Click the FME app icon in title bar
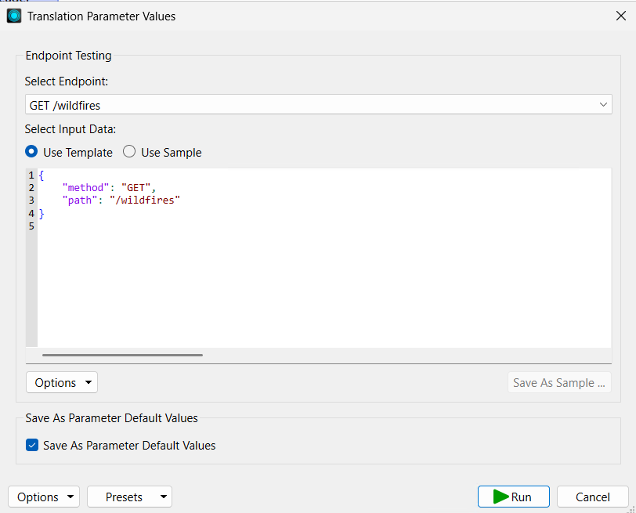 pyautogui.click(x=14, y=16)
